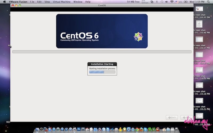Launch Skype from the dock
This screenshot has width=213, height=133.
[145, 129]
